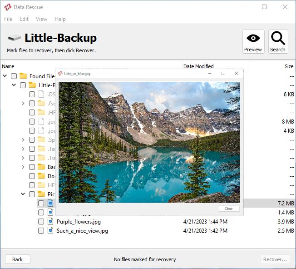This screenshot has width=296, height=269.
Task: Open the File menu
Action: click(x=8, y=19)
